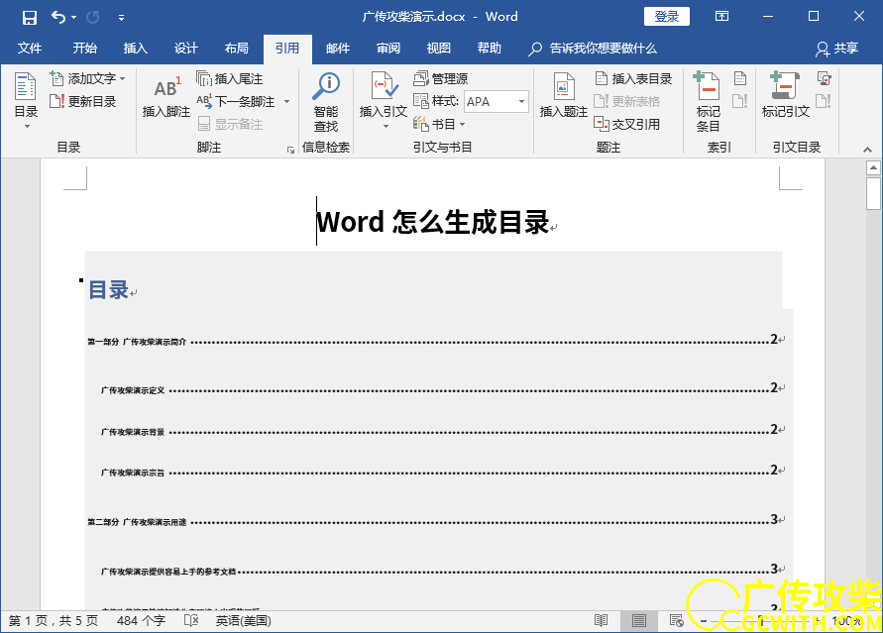
Task: Customize the Quick Access Toolbar
Action: coord(121,18)
